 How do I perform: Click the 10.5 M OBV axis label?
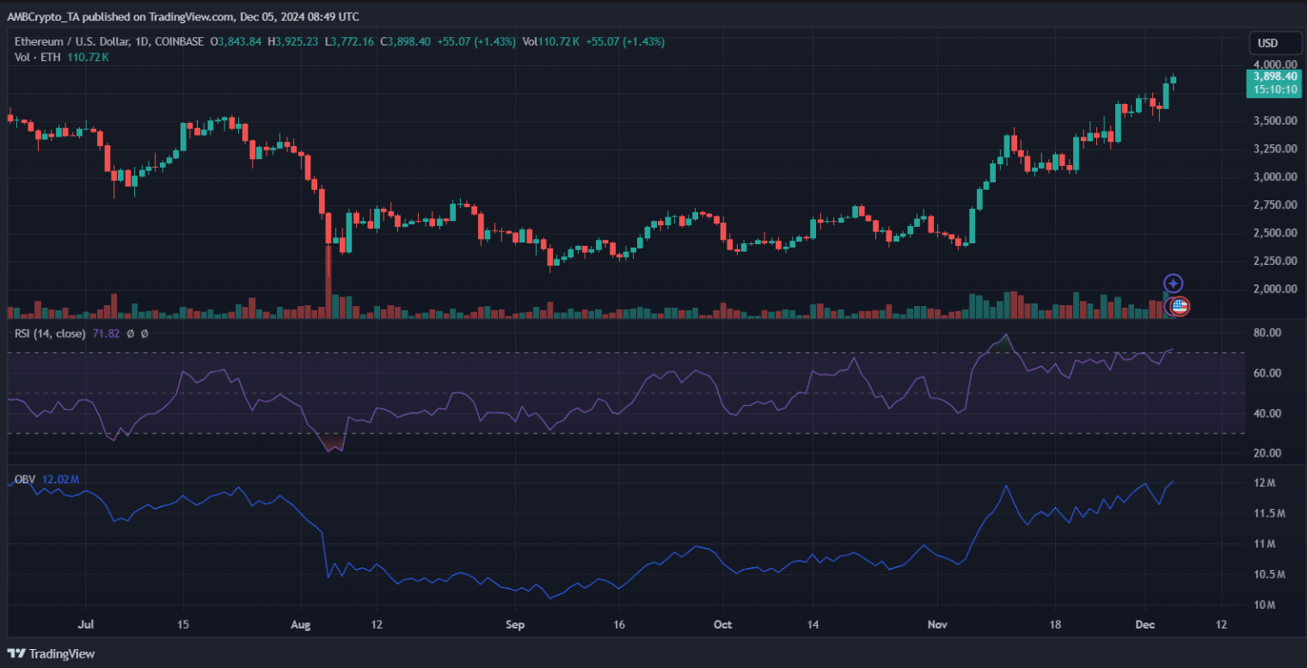coord(1269,574)
